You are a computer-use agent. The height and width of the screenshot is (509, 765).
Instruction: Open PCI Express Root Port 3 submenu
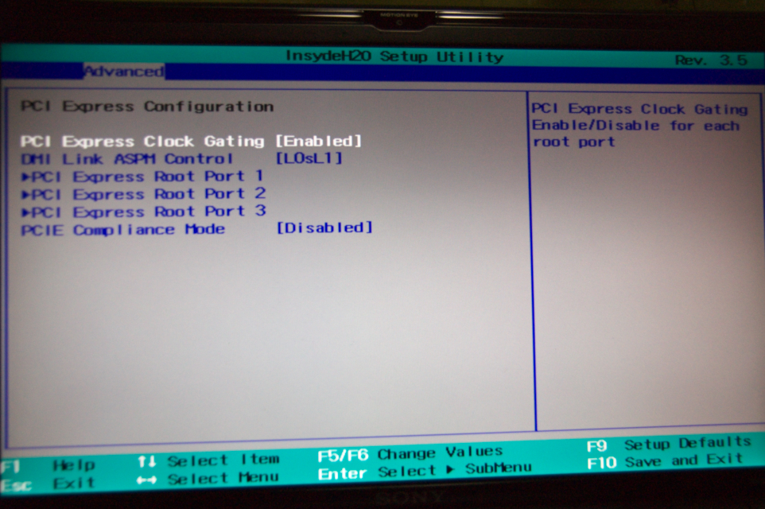tap(144, 212)
